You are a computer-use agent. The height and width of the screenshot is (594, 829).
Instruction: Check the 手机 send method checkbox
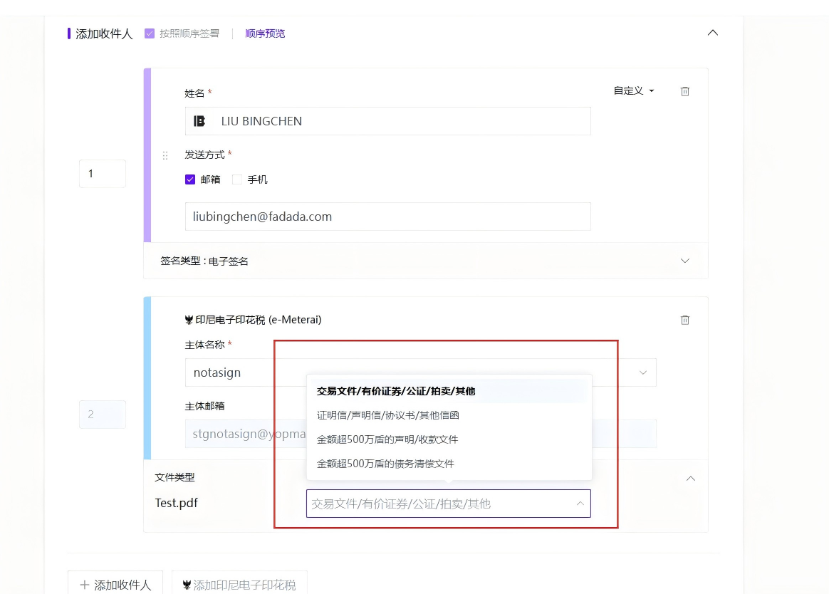point(237,179)
